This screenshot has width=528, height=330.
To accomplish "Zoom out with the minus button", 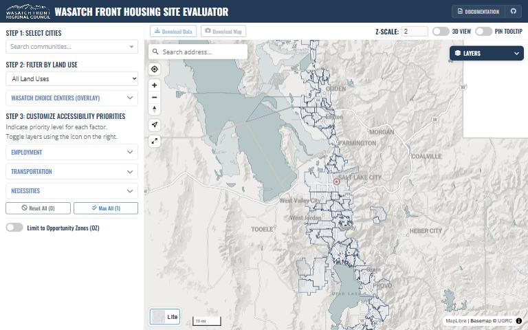I will click(155, 98).
